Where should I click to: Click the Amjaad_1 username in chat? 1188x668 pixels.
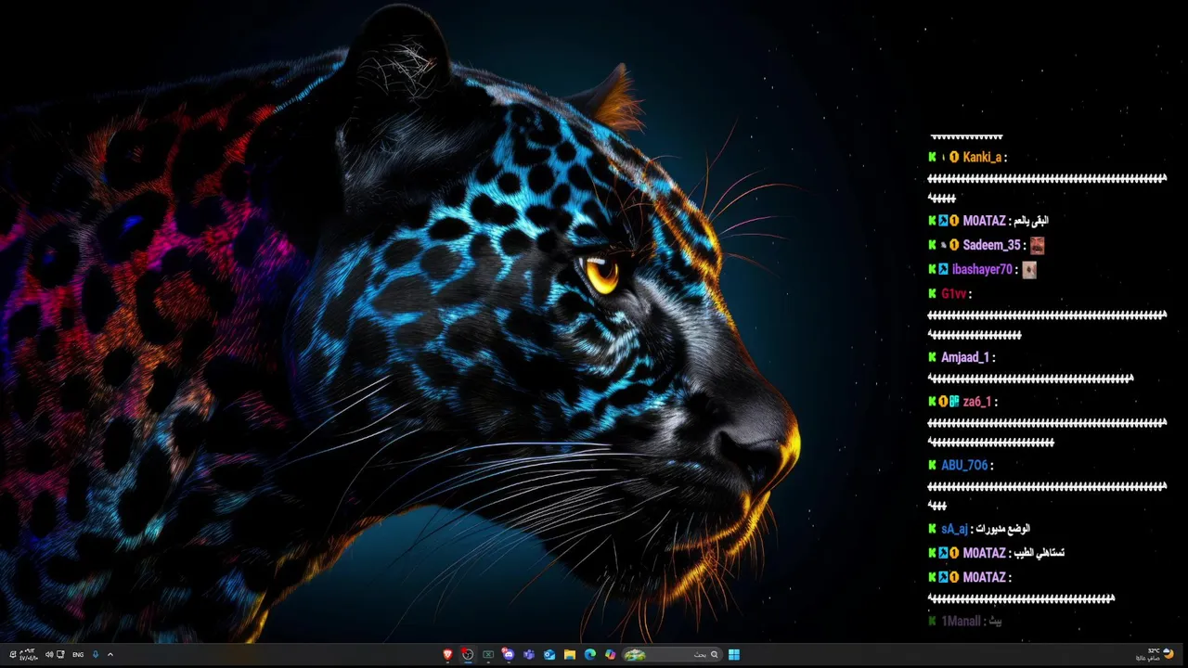(x=966, y=357)
